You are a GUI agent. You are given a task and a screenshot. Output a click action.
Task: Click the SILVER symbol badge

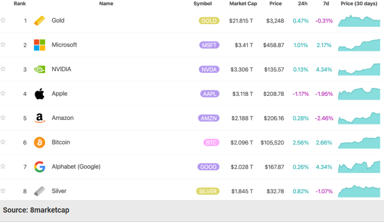click(207, 191)
